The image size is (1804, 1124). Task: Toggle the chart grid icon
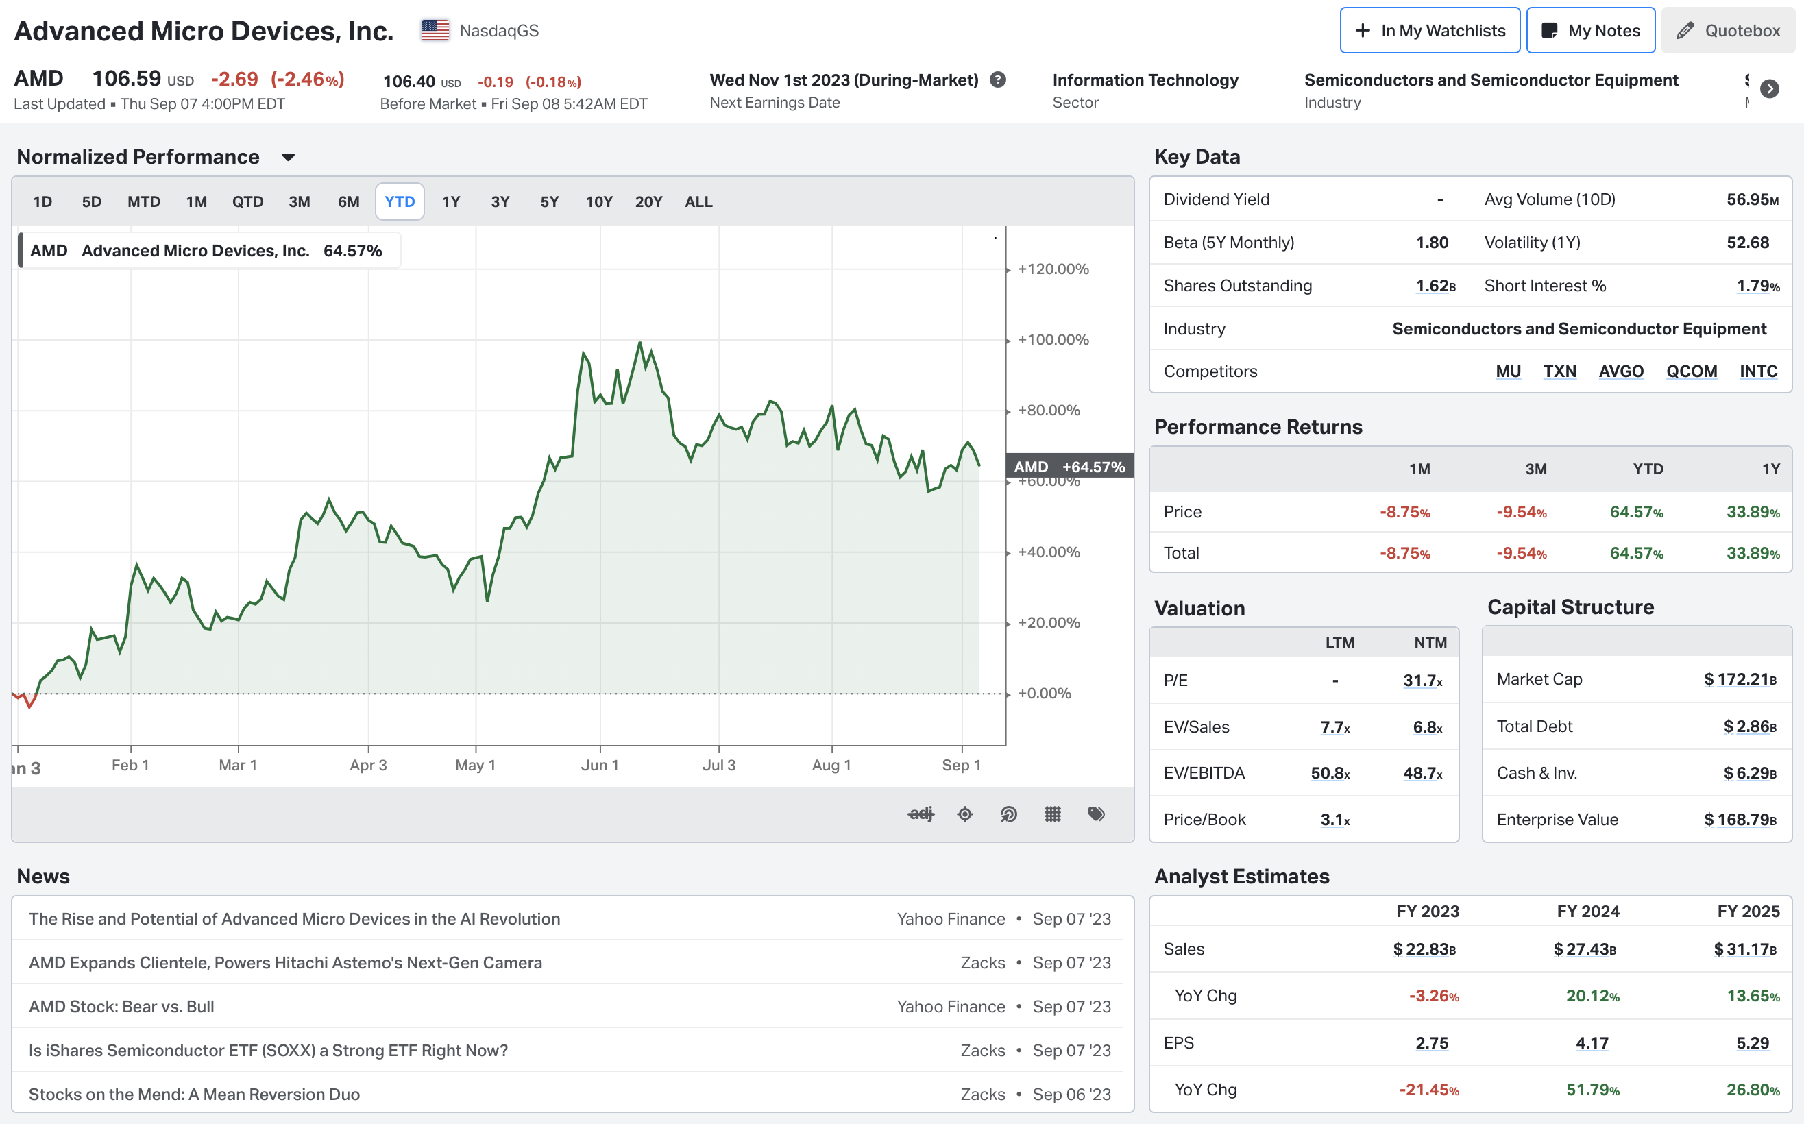click(1053, 814)
